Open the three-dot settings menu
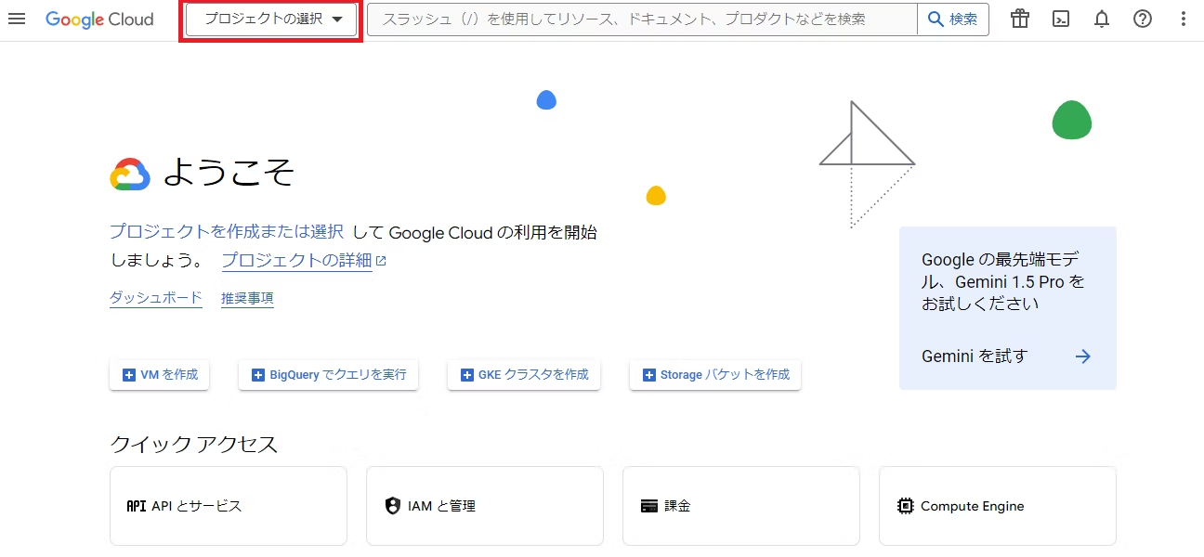 click(x=1183, y=19)
